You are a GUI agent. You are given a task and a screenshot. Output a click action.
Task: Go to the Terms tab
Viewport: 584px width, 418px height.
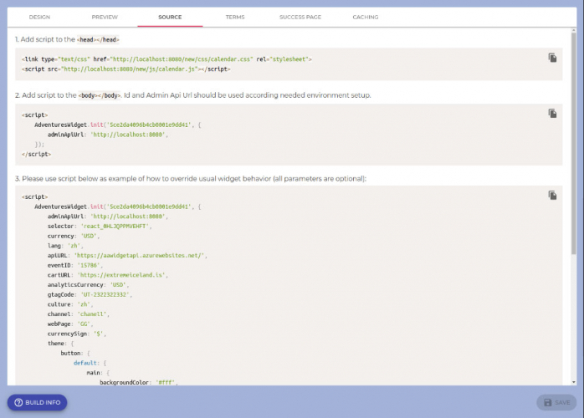pos(235,17)
